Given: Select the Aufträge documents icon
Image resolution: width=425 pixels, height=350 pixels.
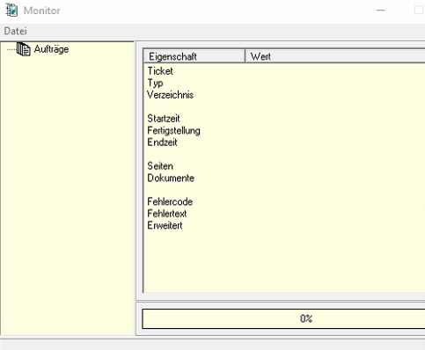Looking at the screenshot, I should click(24, 49).
